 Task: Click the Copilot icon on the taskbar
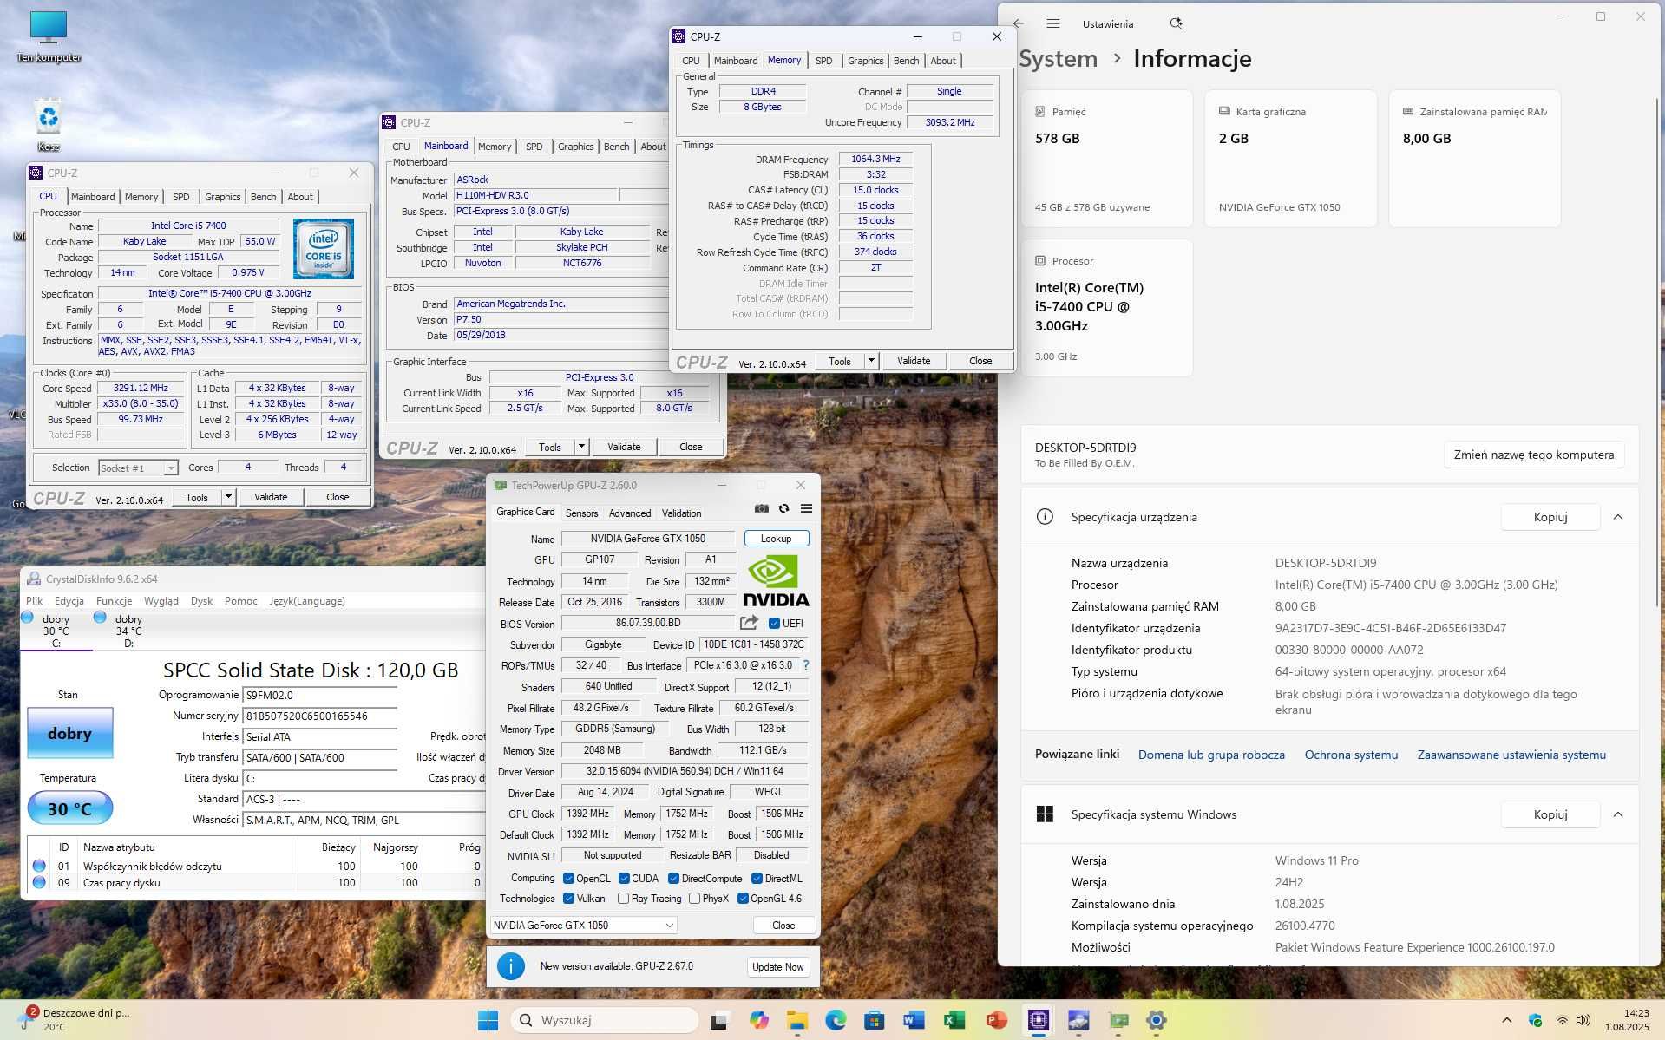tap(759, 1020)
